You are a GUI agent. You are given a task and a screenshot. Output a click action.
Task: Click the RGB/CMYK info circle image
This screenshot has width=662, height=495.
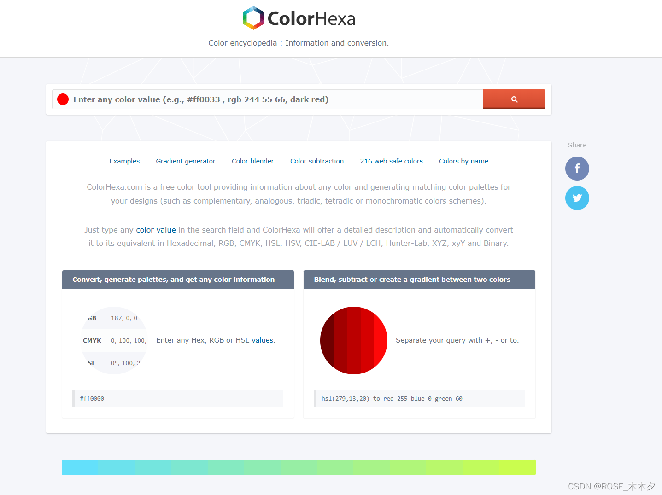tap(114, 340)
